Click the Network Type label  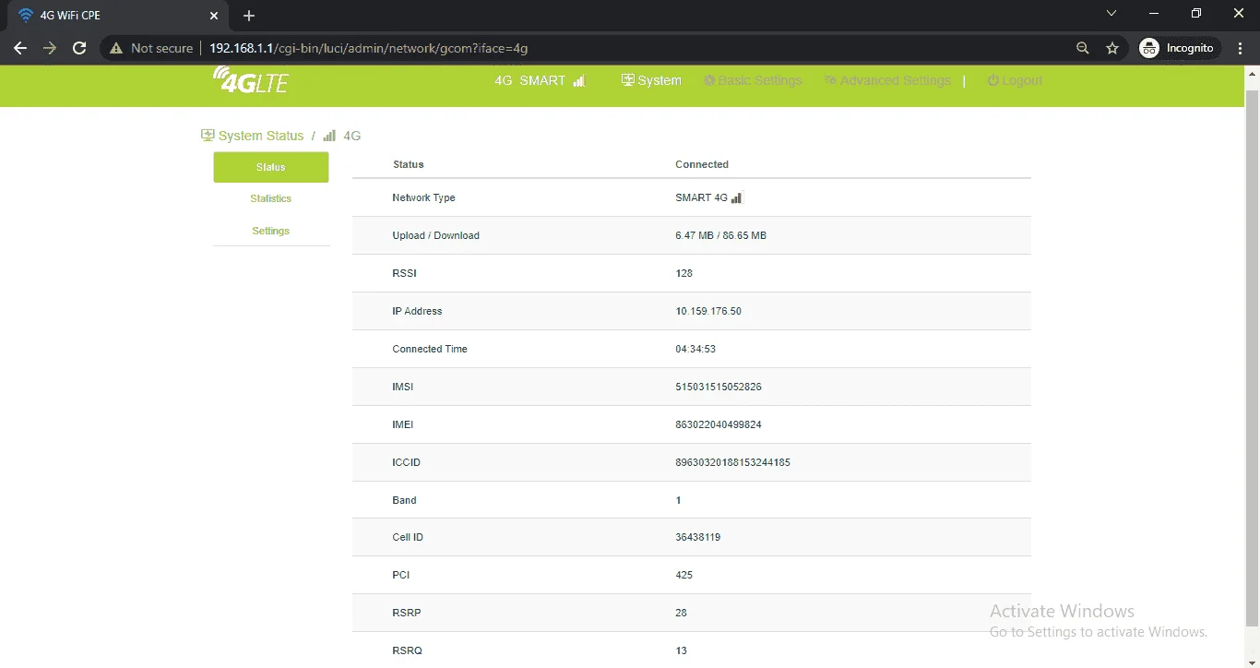[423, 197]
